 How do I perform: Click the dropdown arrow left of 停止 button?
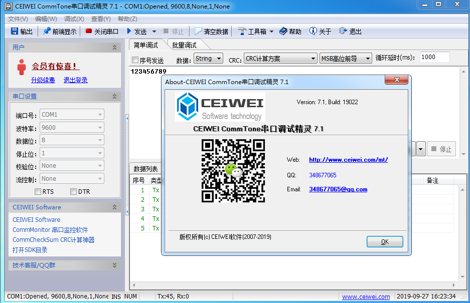[x=421, y=149]
